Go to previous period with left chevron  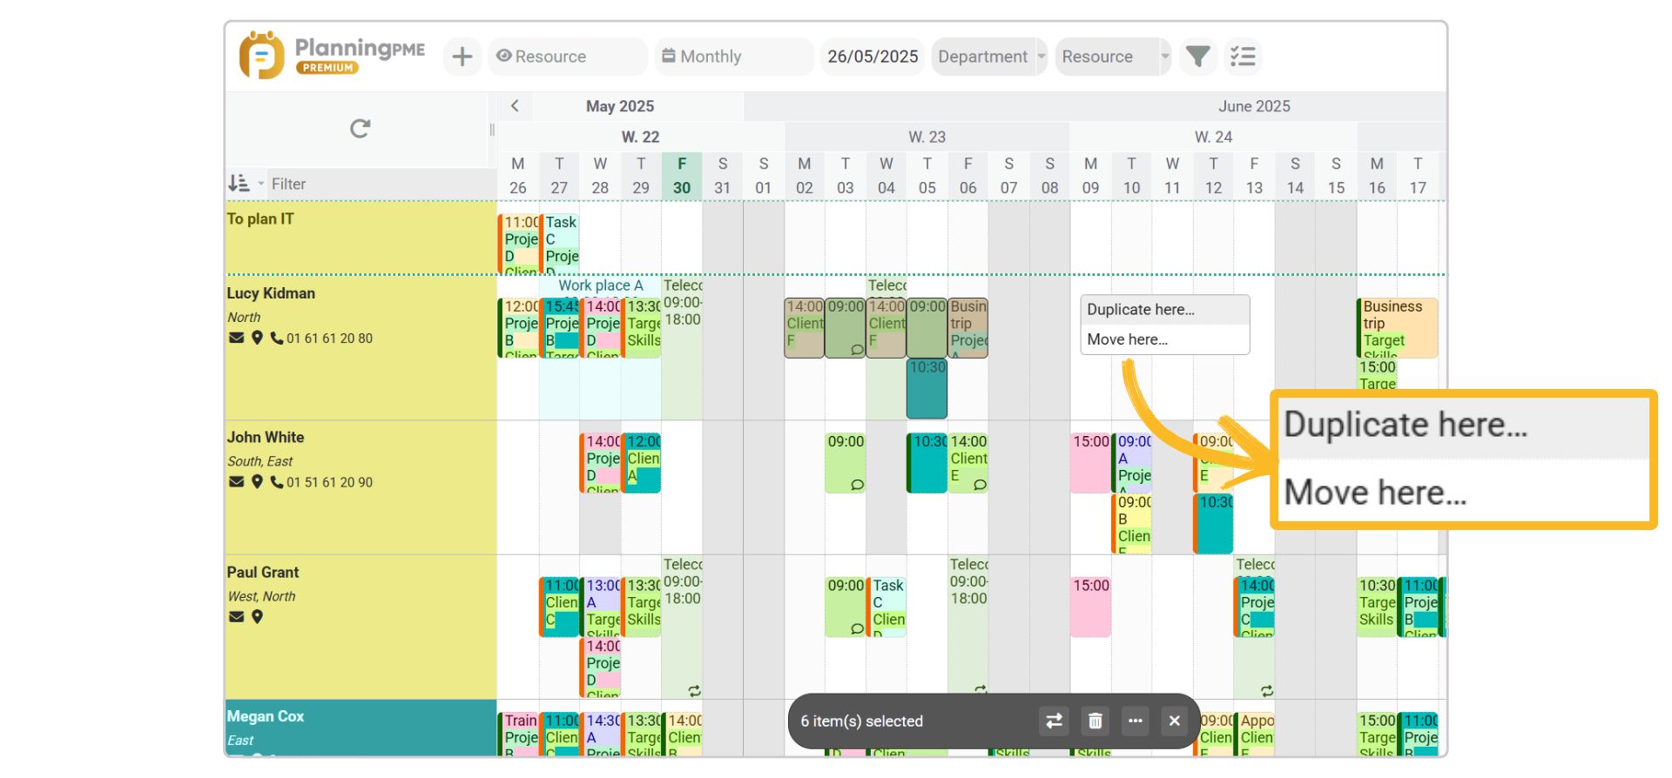point(515,106)
